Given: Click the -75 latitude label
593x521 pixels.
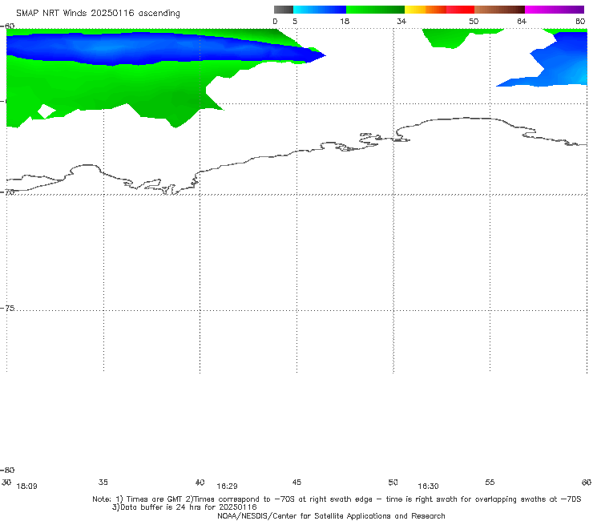Looking at the screenshot, I should coord(7,308).
